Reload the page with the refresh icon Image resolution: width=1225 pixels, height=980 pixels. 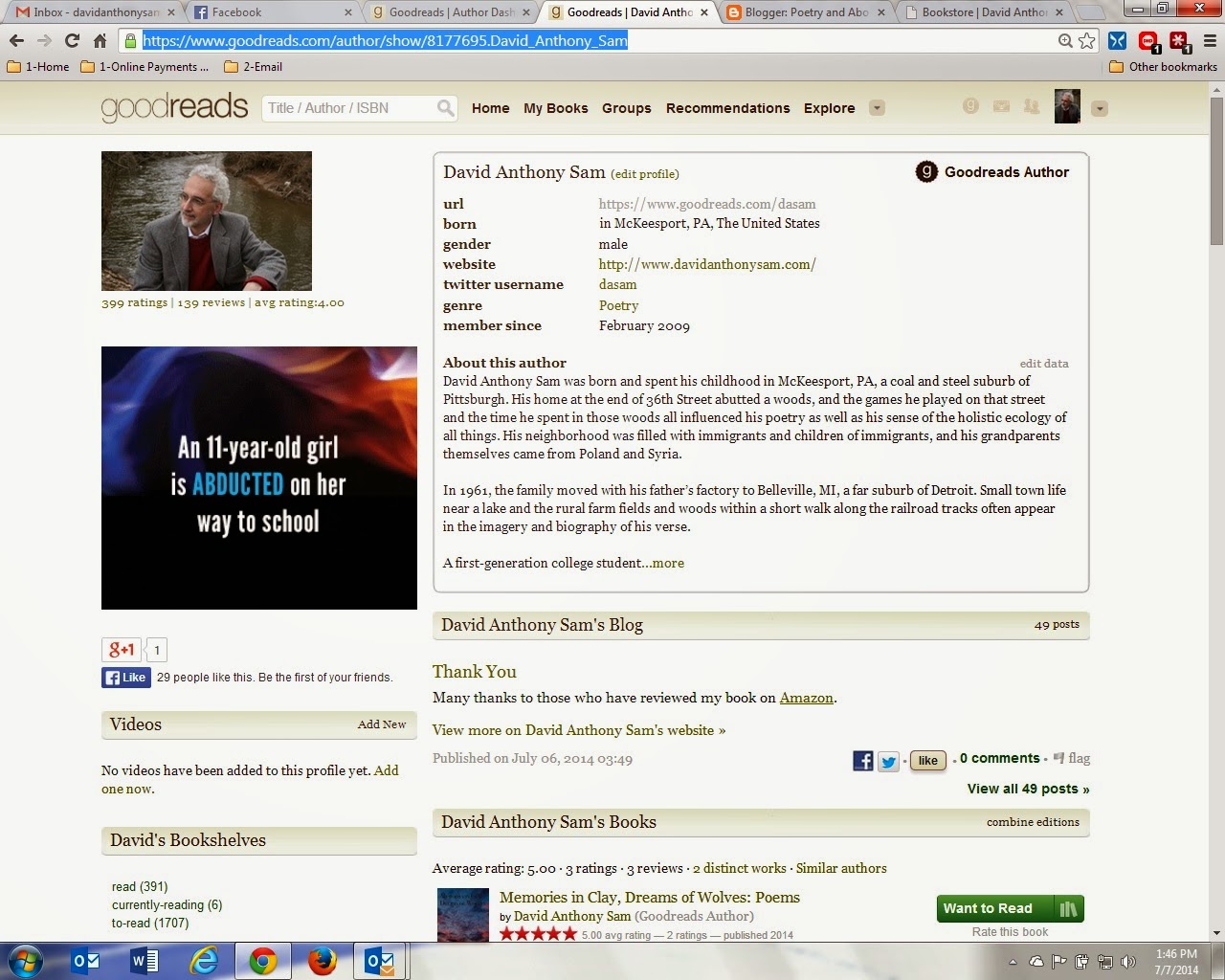[72, 41]
